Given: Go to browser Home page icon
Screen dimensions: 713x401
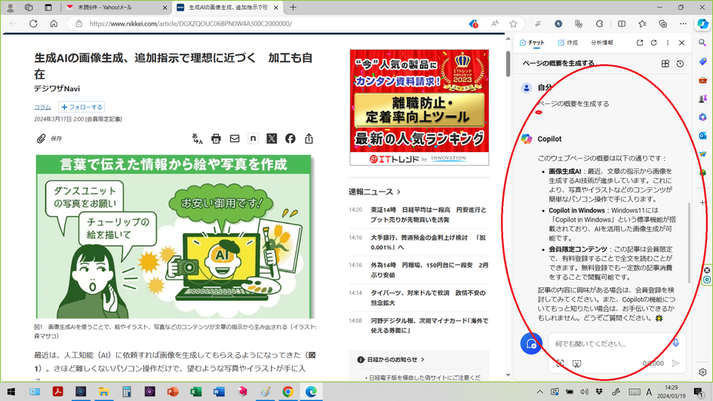Looking at the screenshot, I should [54, 23].
